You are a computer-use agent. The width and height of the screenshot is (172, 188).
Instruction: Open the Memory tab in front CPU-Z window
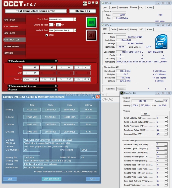pyautogui.click(x=133, y=29)
